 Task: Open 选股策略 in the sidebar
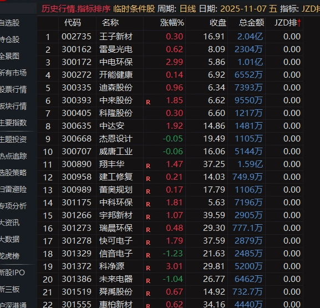pos(13,173)
